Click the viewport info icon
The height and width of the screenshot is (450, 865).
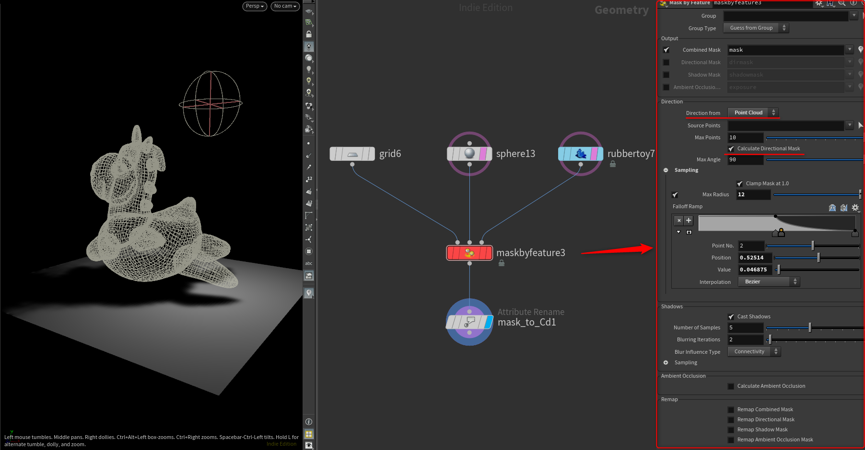click(x=309, y=422)
